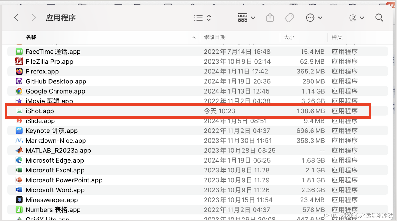The width and height of the screenshot is (397, 221).
Task: Click the Google Chrome.app file name
Action: (55, 91)
